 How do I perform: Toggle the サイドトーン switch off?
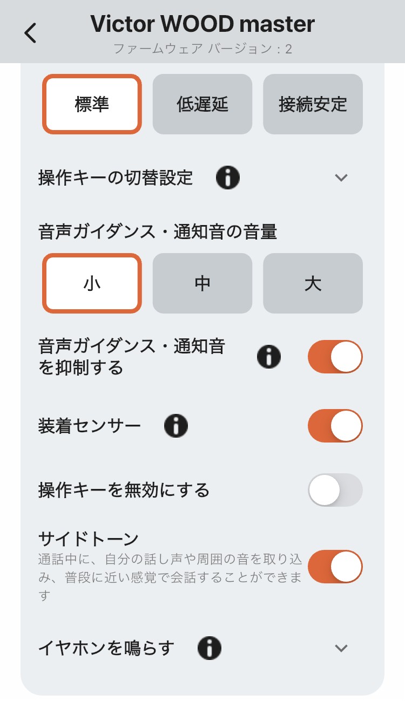[x=335, y=567]
